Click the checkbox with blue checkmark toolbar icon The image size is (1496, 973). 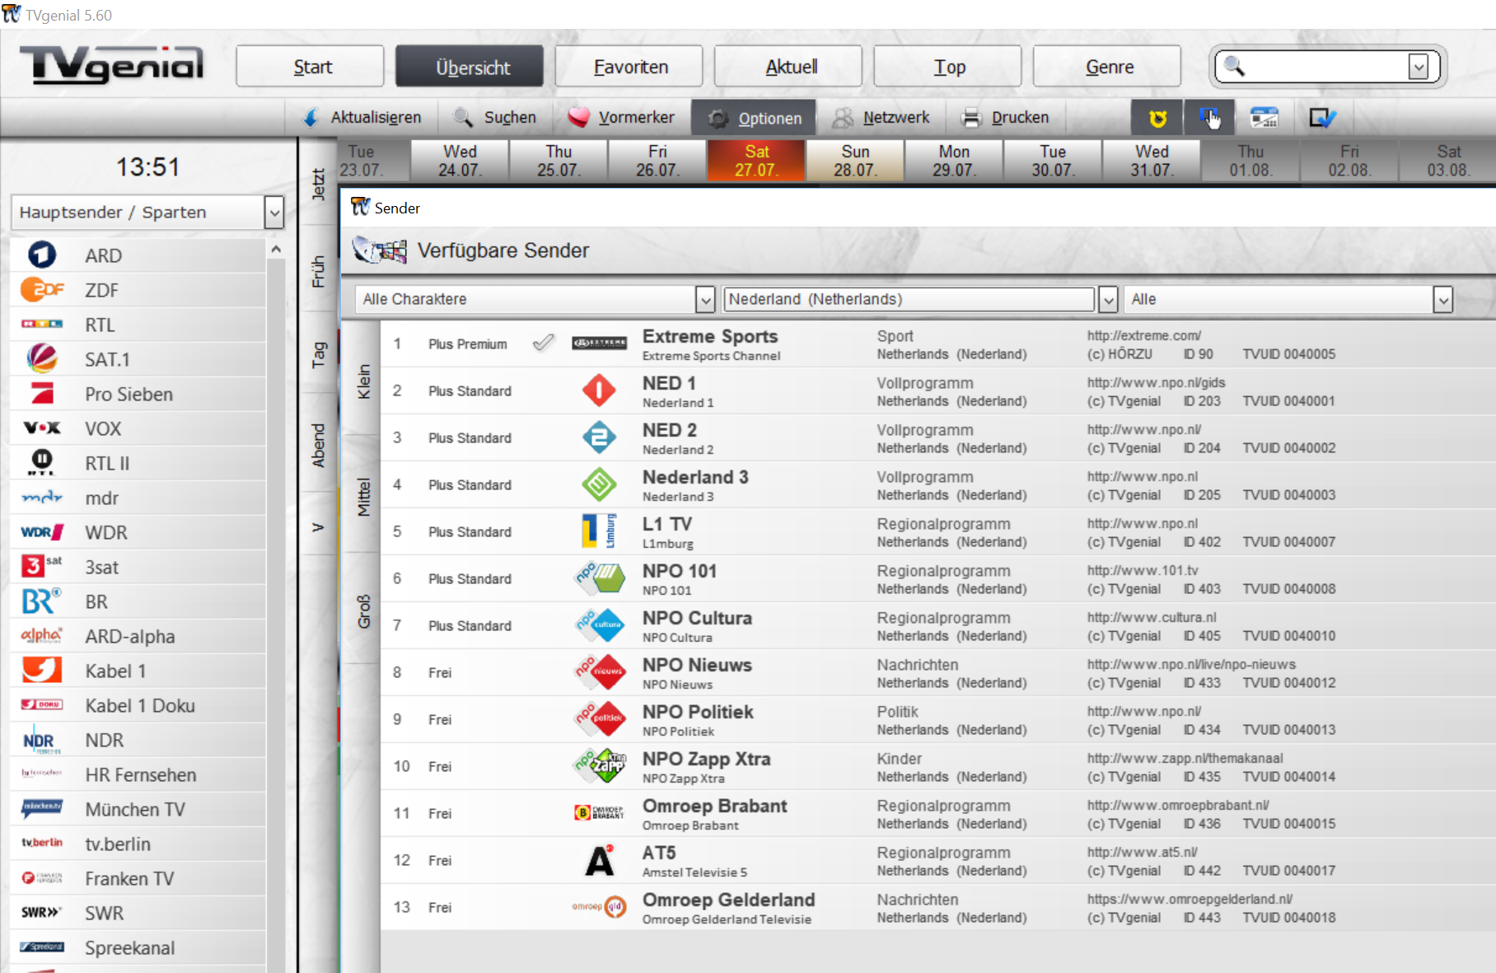(1322, 119)
